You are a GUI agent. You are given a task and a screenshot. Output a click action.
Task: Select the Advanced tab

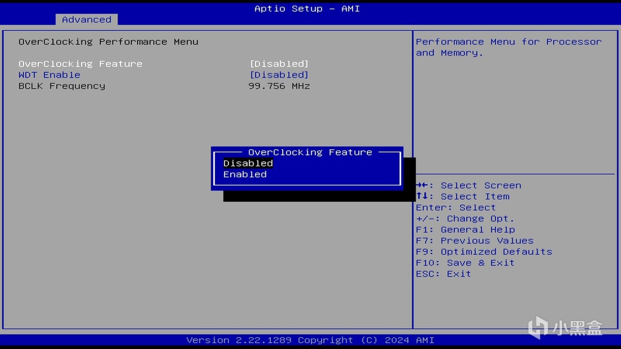86,19
